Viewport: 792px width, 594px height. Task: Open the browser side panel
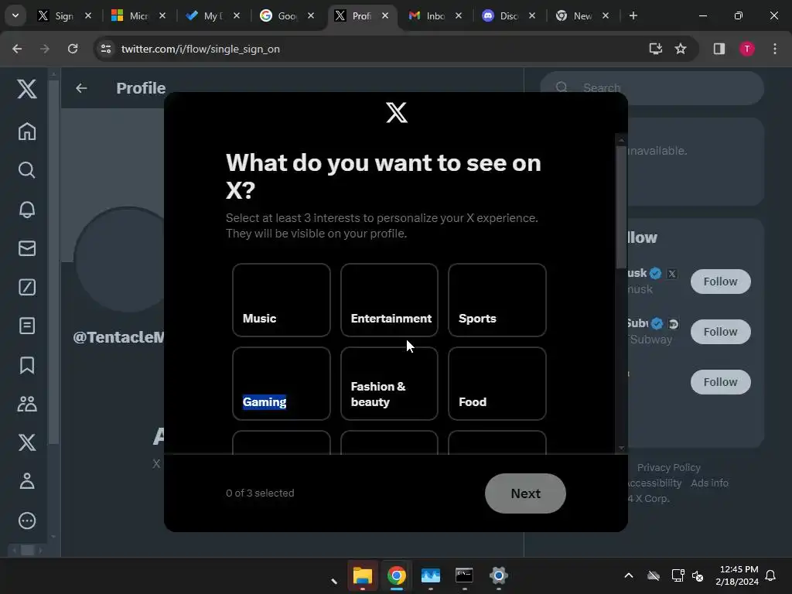coord(719,49)
